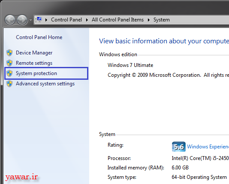This screenshot has height=184, width=229.
Task: Click shield icon beside Advanced system settings
Action: tap(9, 84)
